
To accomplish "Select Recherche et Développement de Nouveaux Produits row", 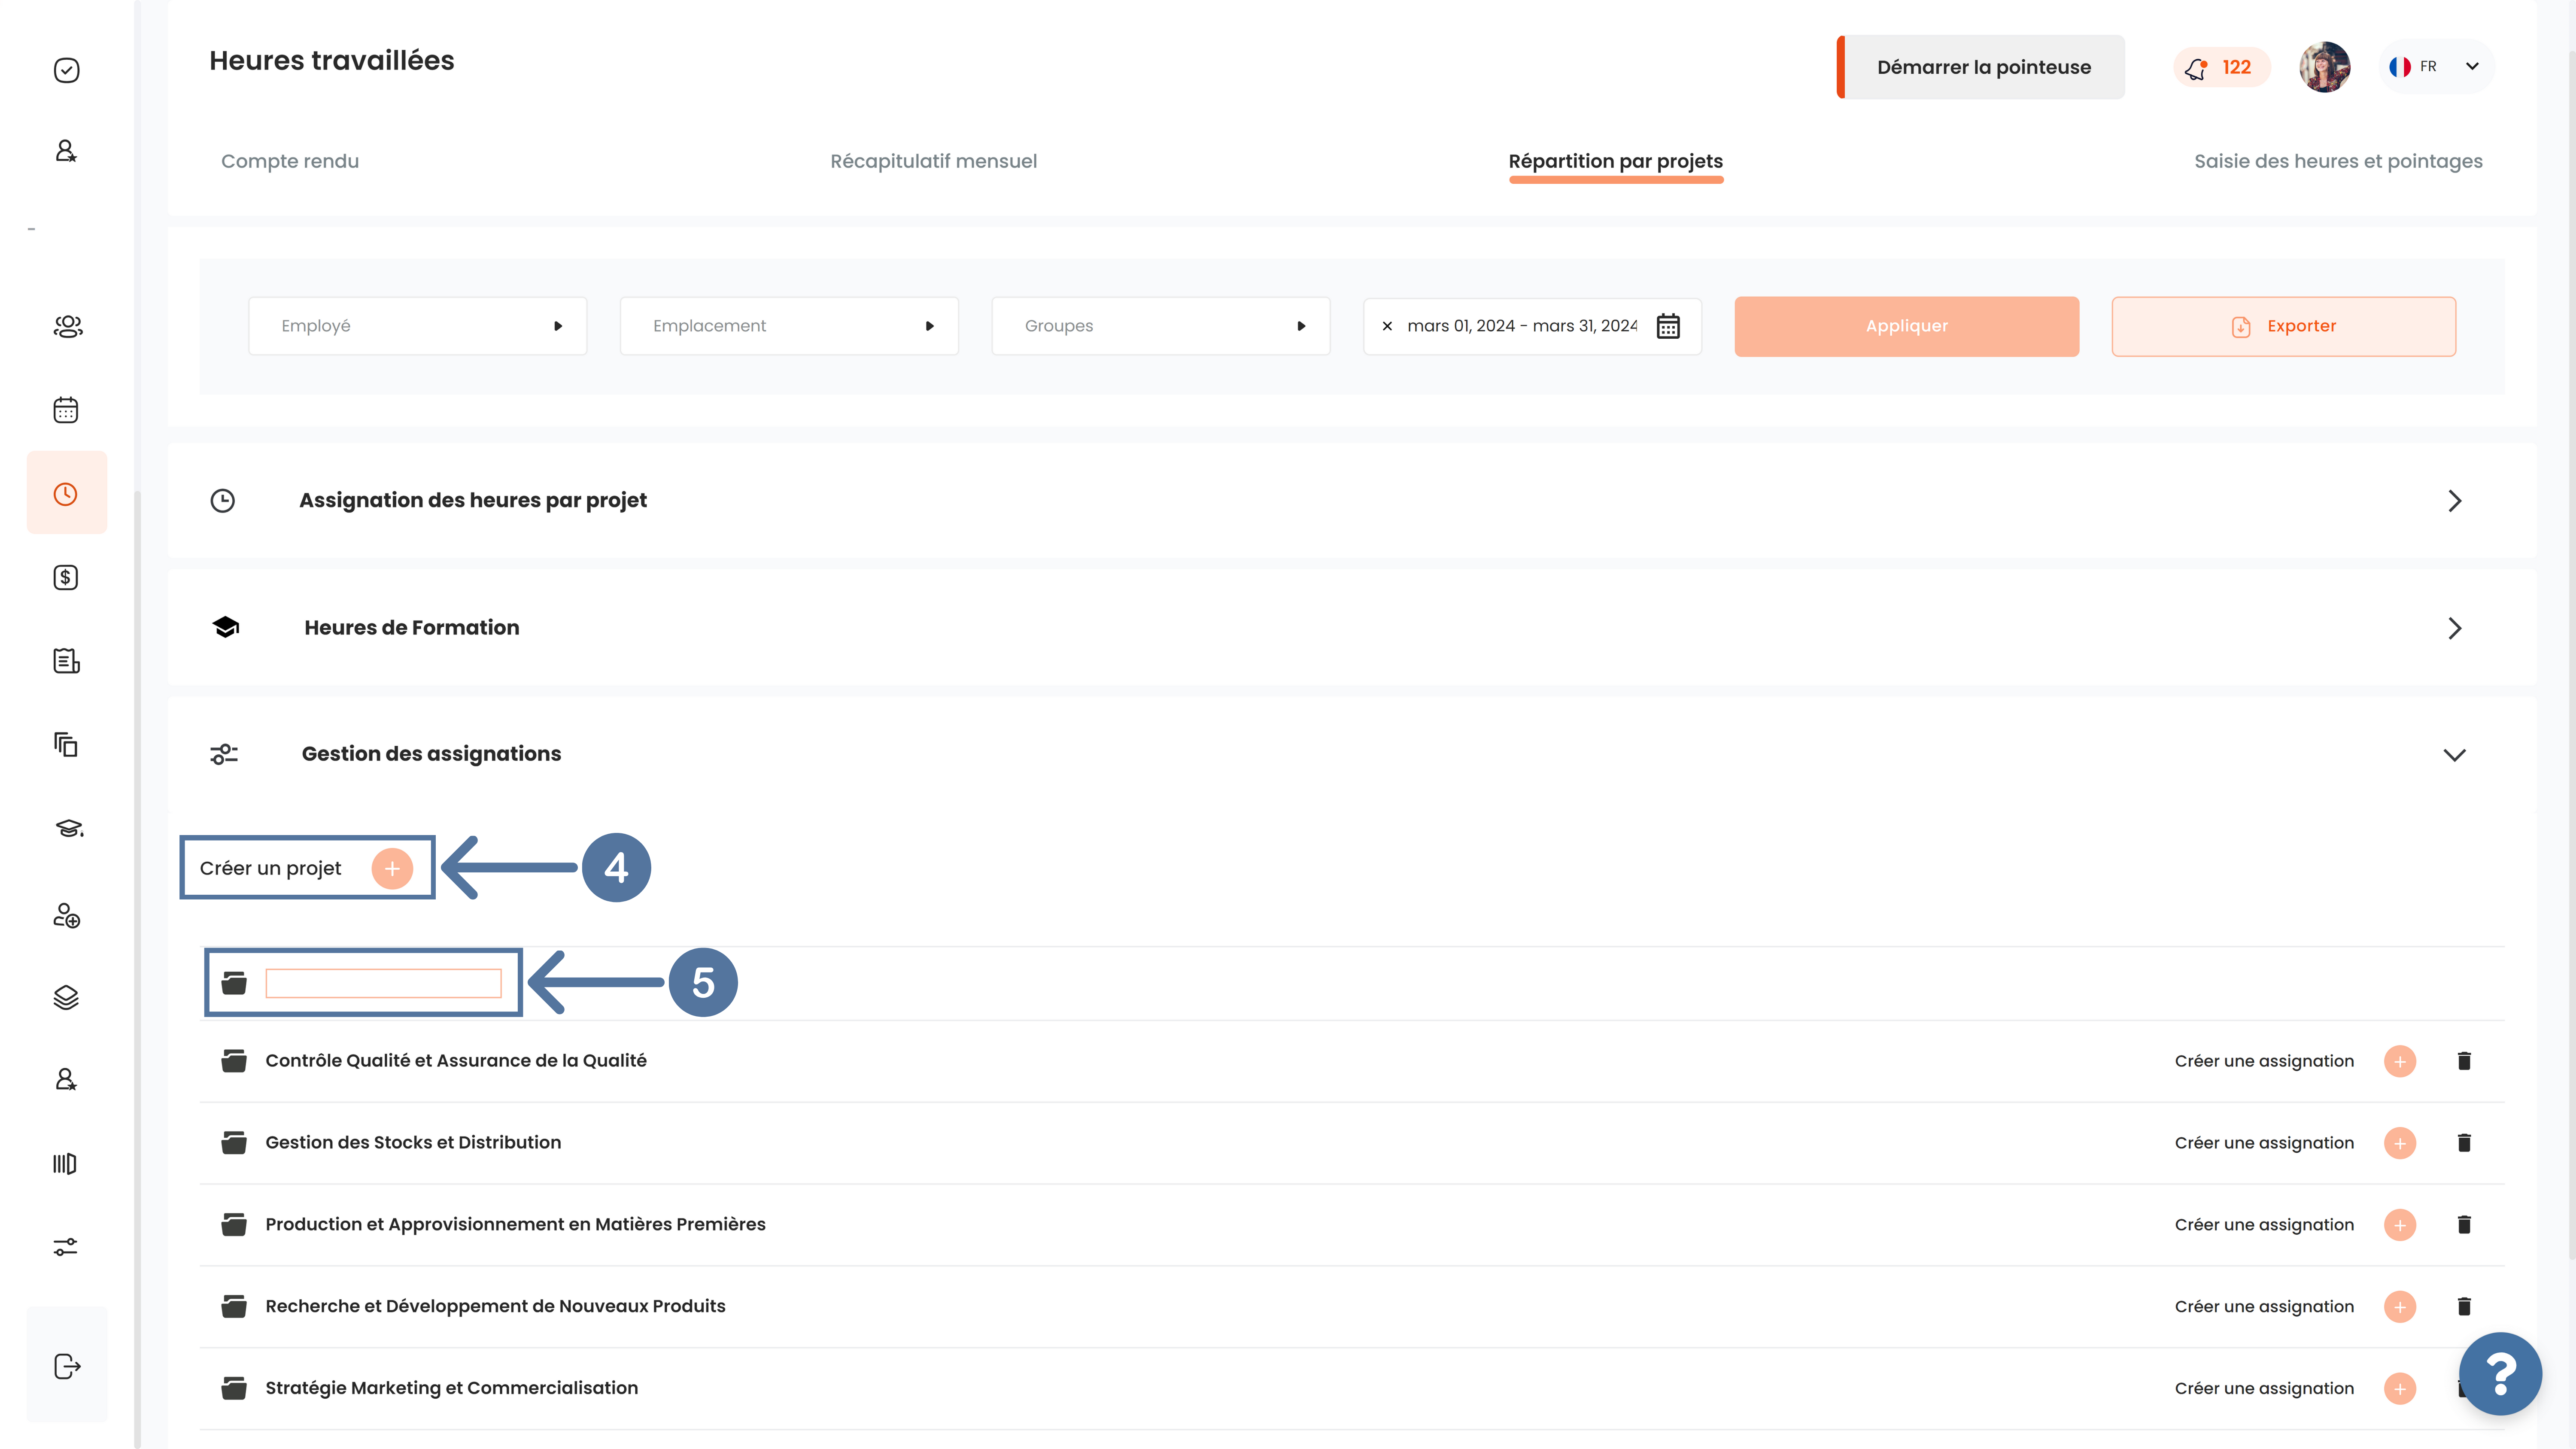I will pos(1352,1307).
